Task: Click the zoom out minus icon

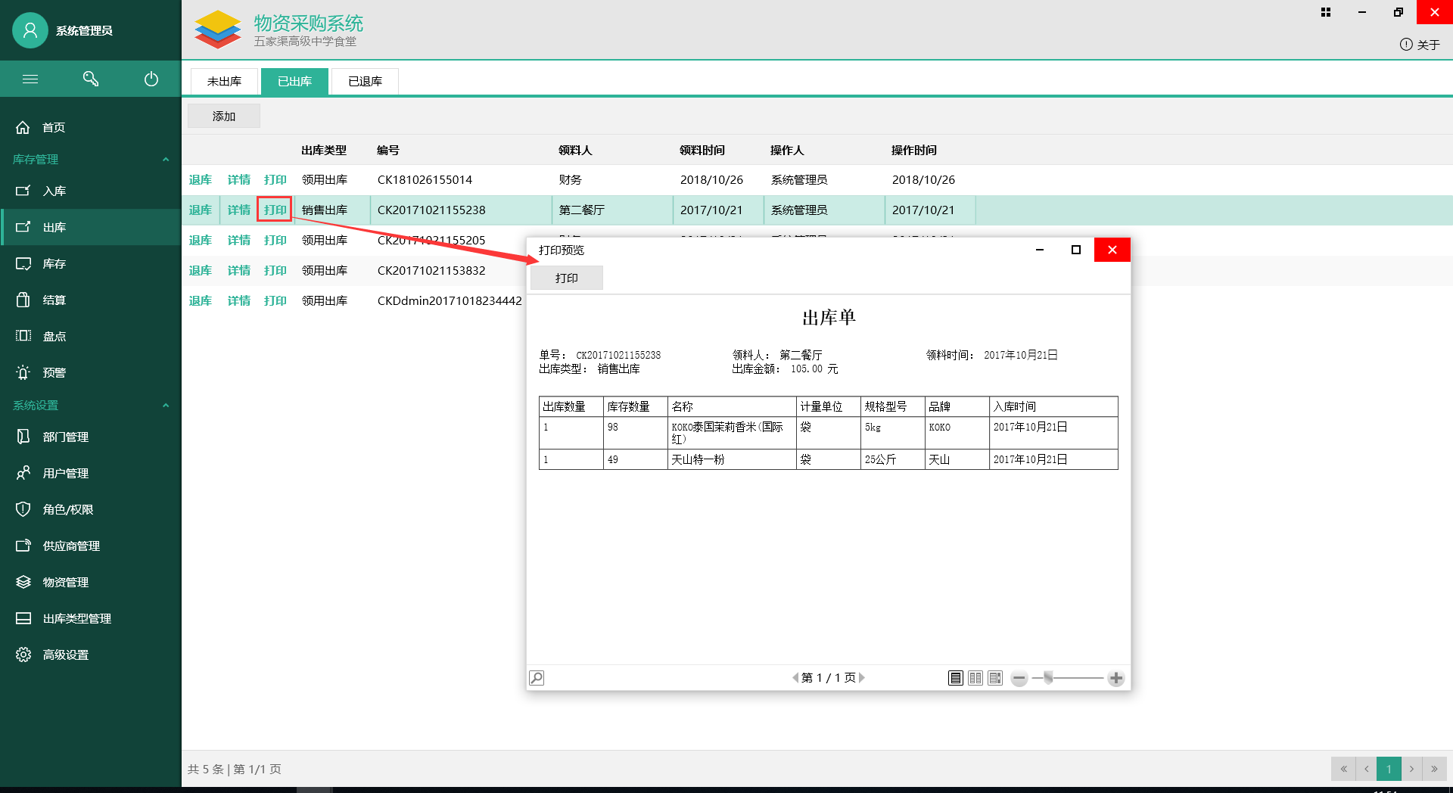Action: (x=1019, y=678)
